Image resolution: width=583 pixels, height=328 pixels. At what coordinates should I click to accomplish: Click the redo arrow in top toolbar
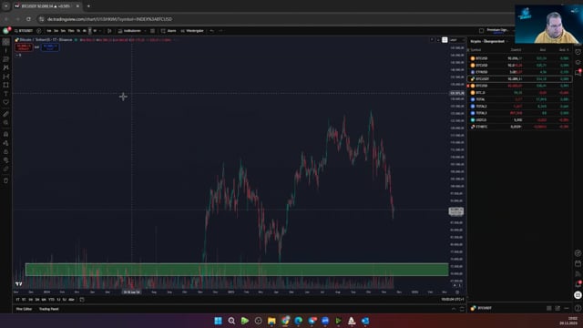pos(220,31)
